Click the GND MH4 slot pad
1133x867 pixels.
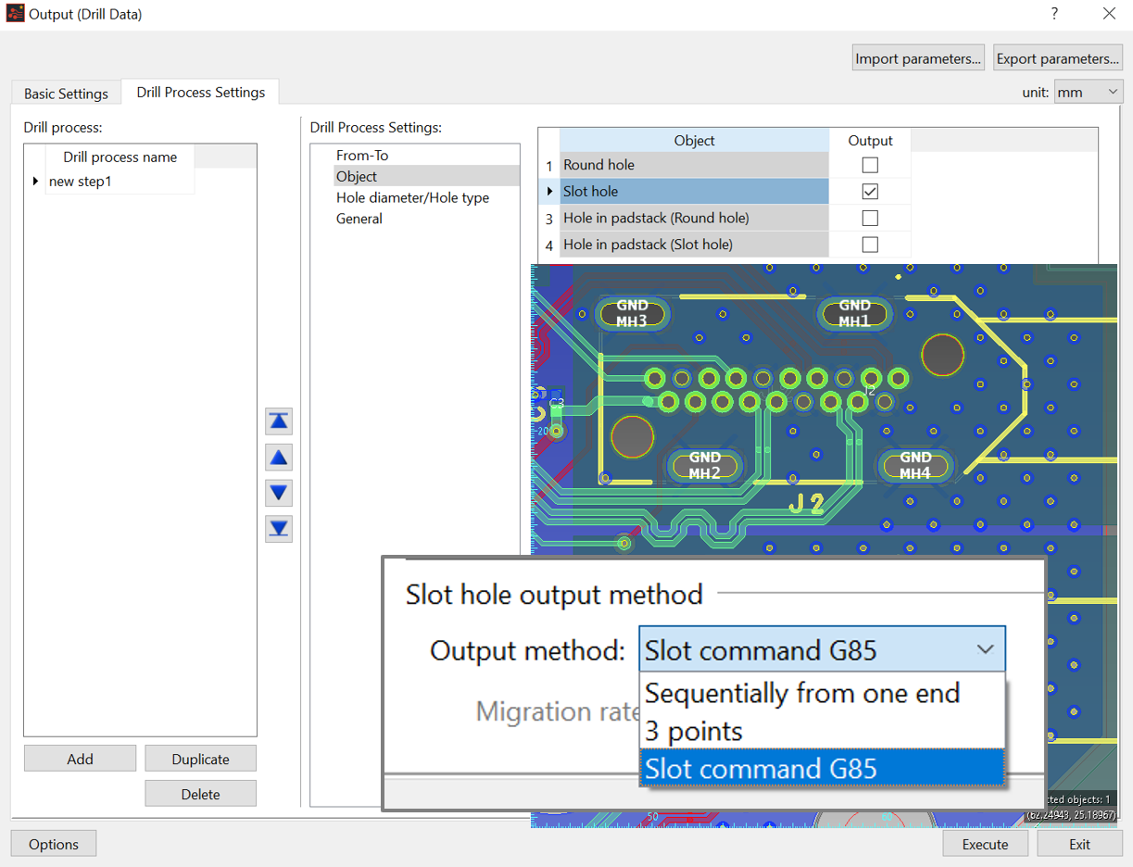(x=915, y=465)
